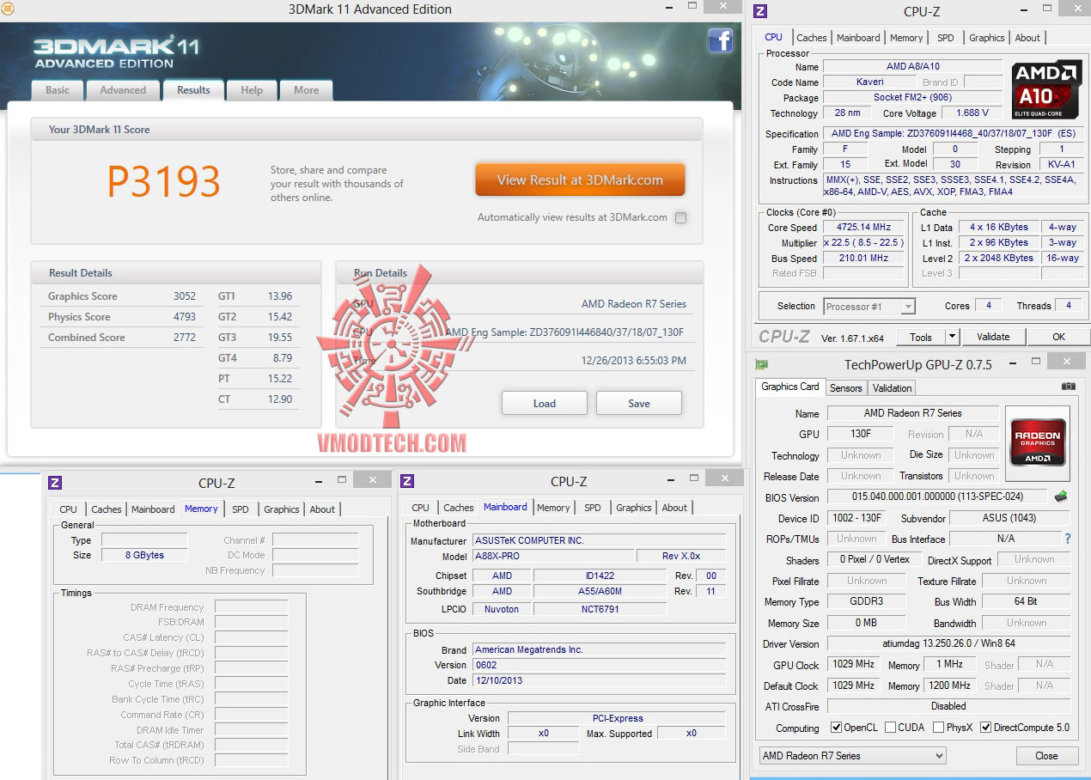This screenshot has width=1091, height=780.
Task: Click the Combined Score value 2772
Action: point(185,338)
